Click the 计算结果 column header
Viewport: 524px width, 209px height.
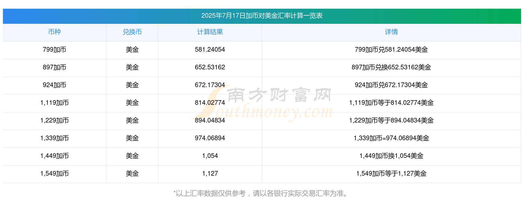coord(210,32)
